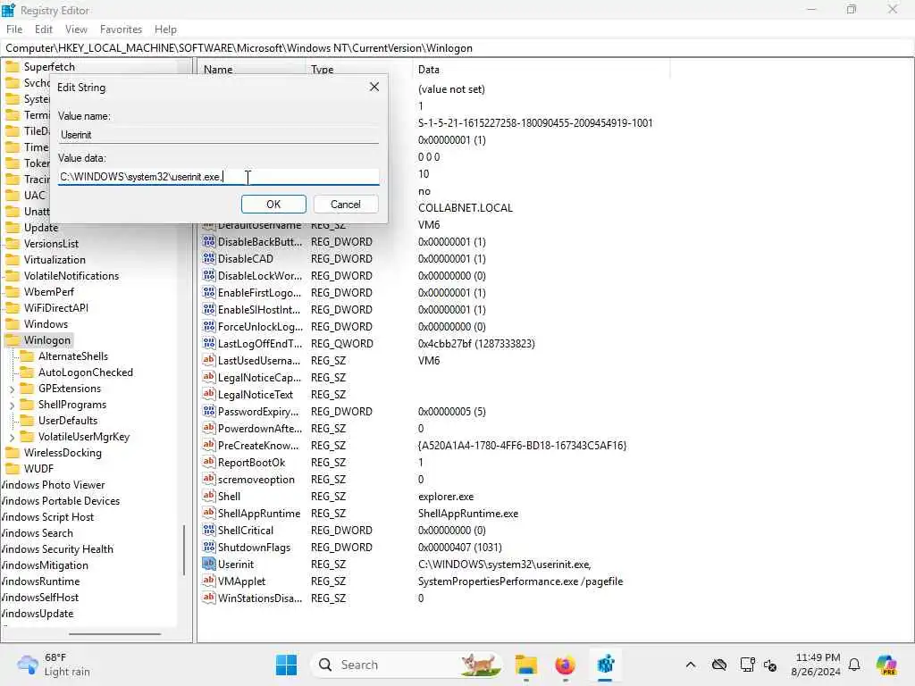915x686 pixels.
Task: Click the LastLogOffEndTime QWORD icon
Action: pyautogui.click(x=209, y=343)
